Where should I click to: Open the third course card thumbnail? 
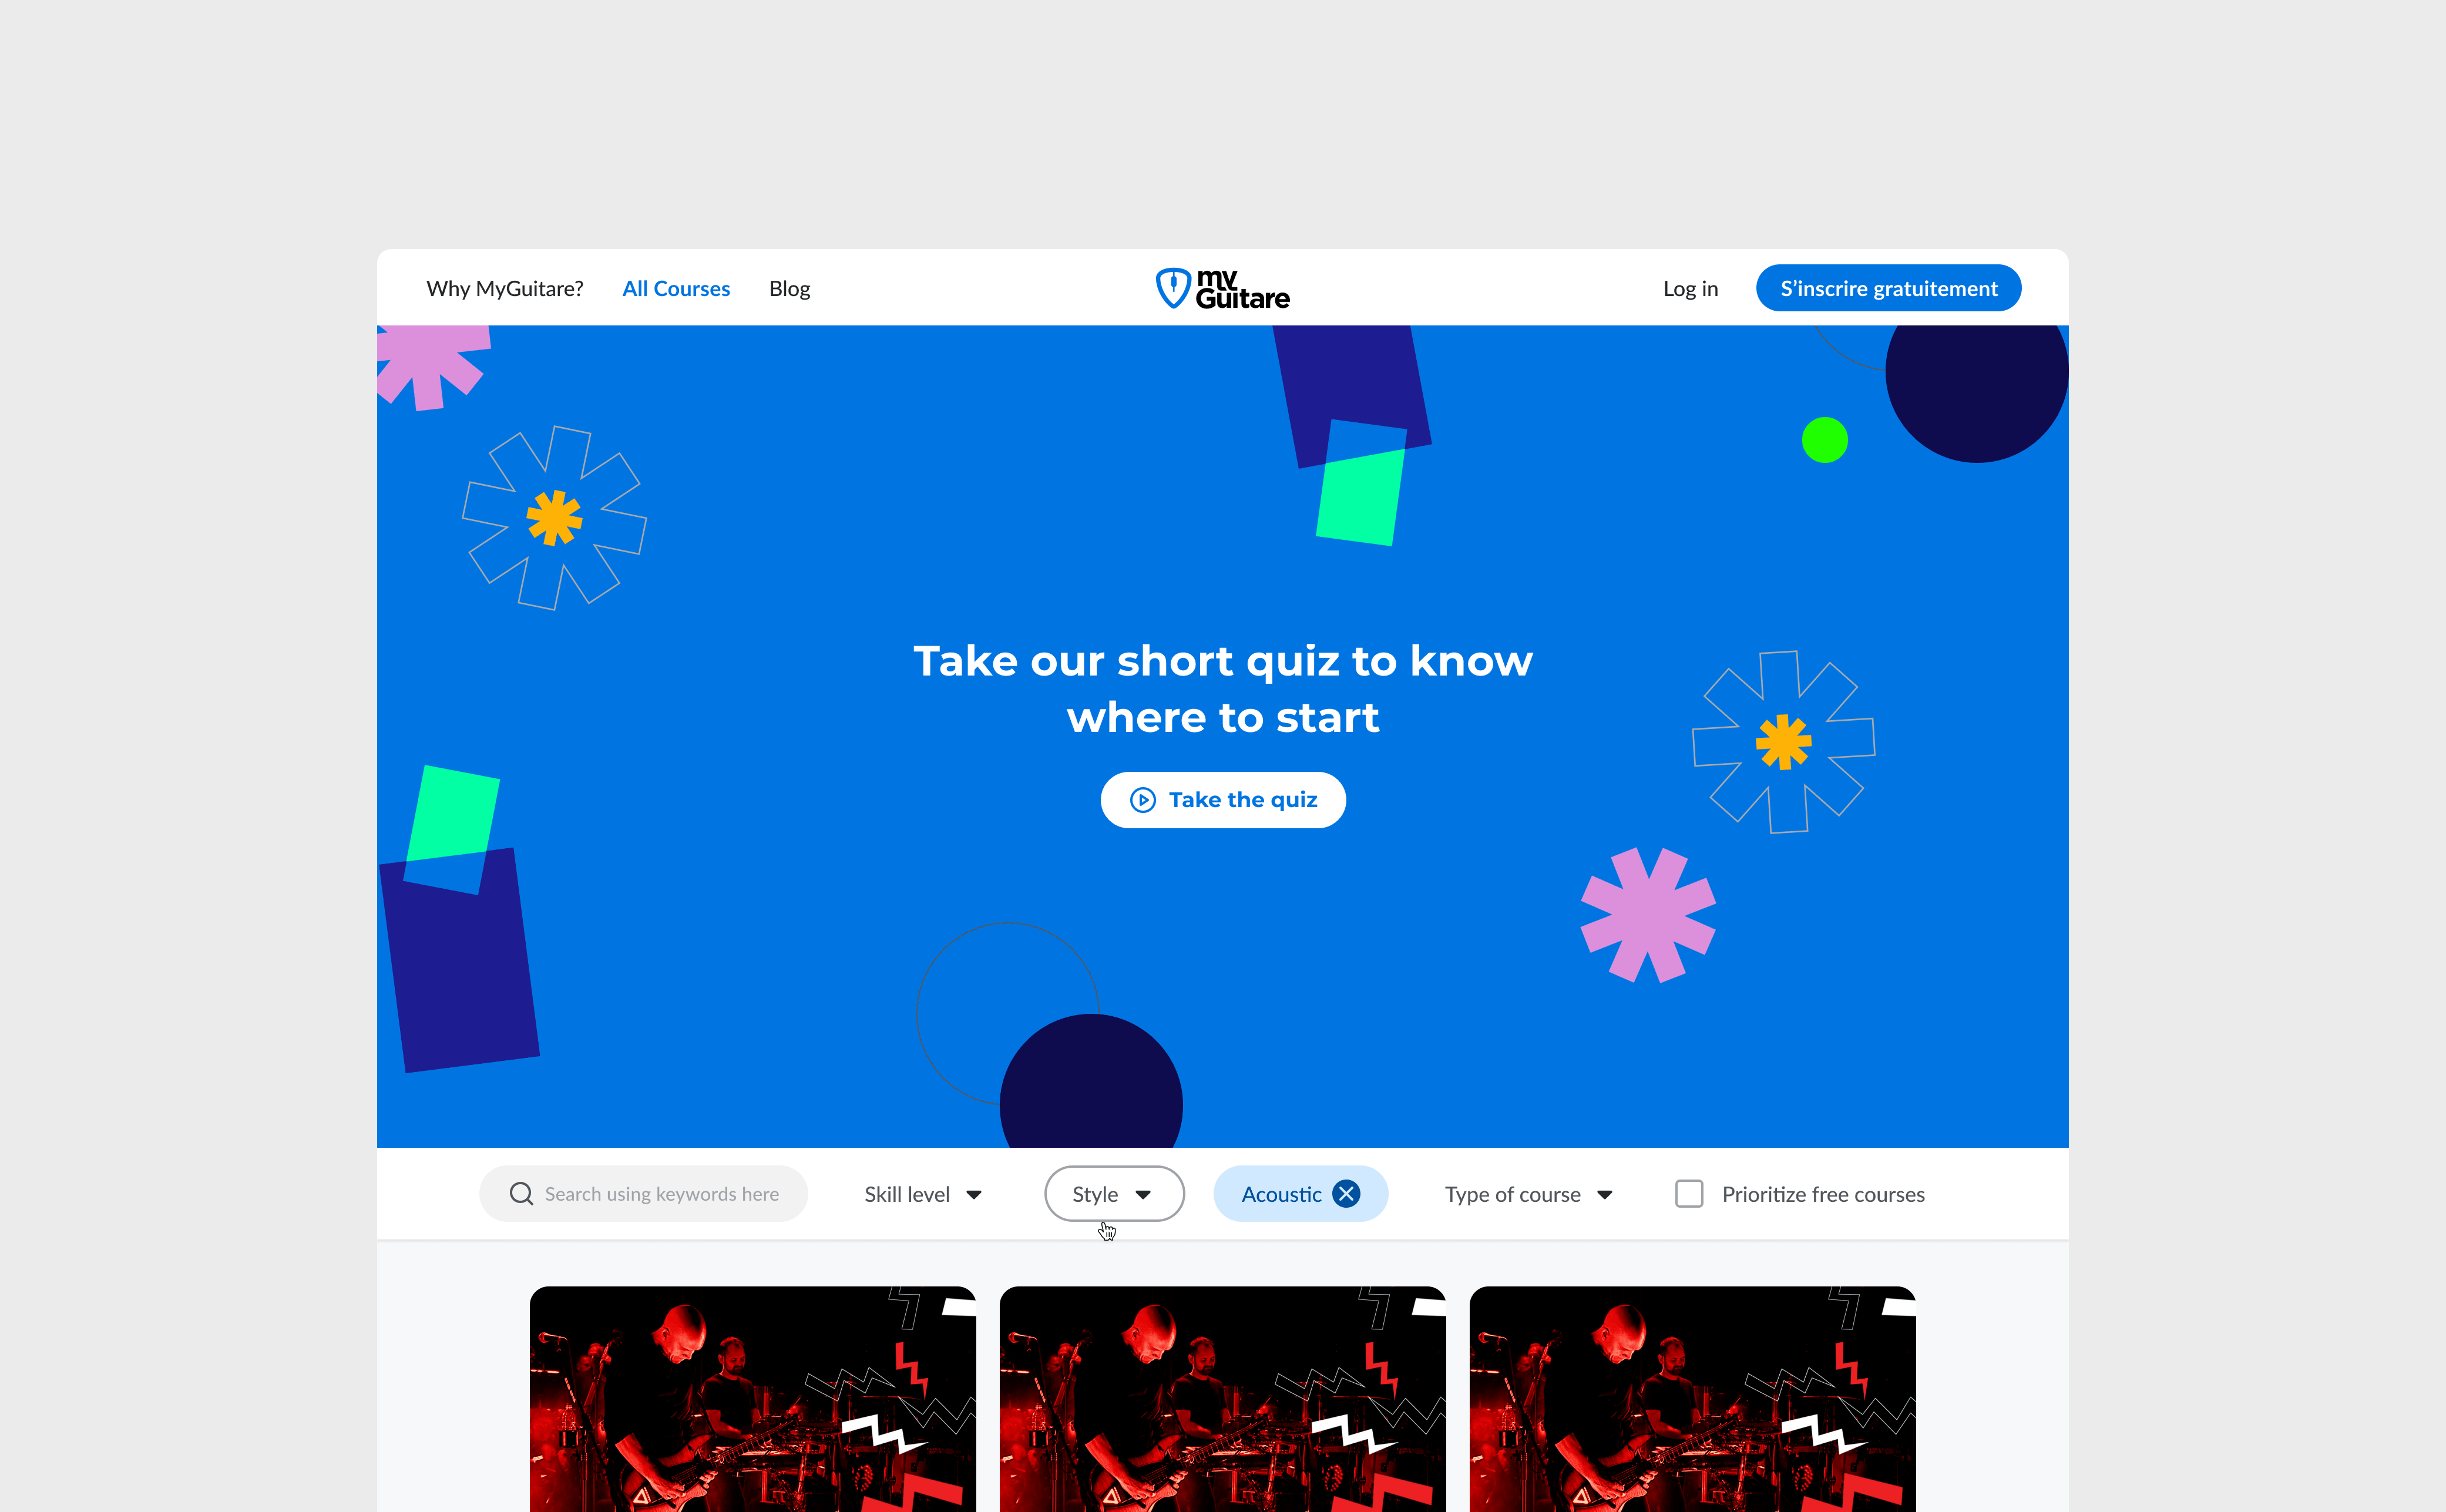pyautogui.click(x=1692, y=1399)
